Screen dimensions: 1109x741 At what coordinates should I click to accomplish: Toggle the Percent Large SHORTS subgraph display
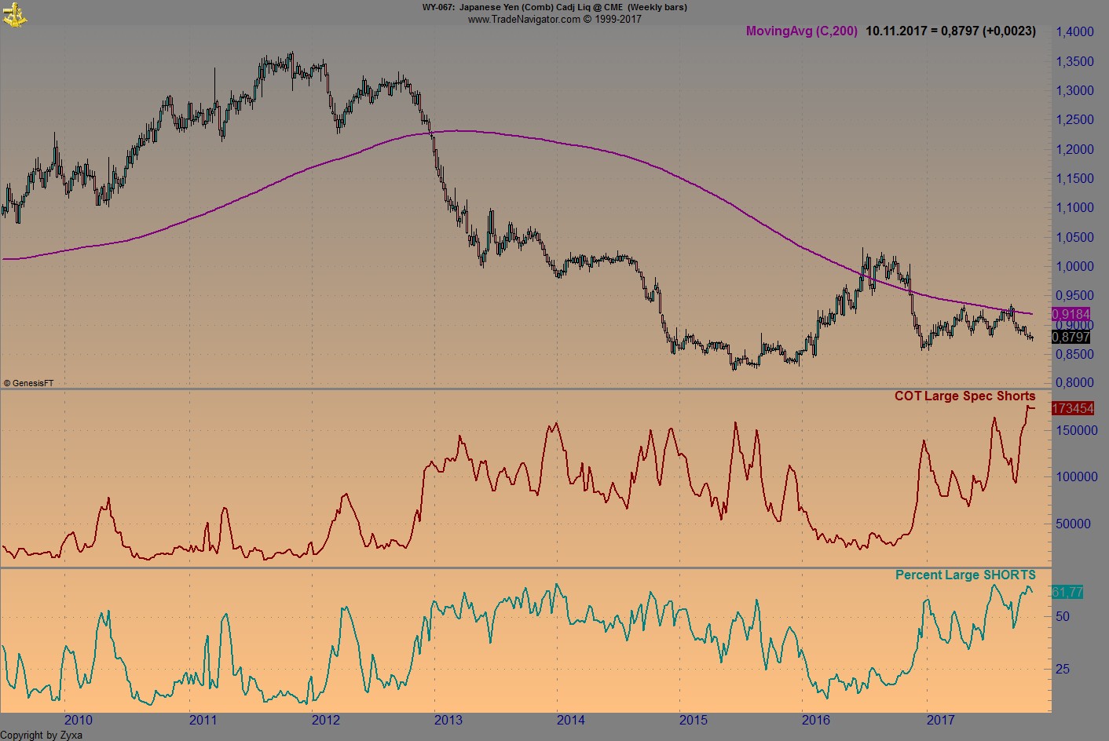pos(966,575)
